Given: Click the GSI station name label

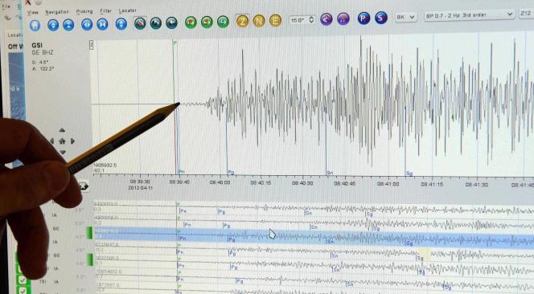Looking at the screenshot, I should pyautogui.click(x=37, y=45).
